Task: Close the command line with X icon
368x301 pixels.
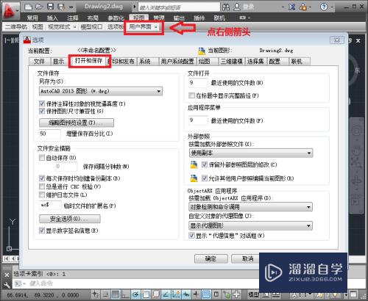Action: coord(7,275)
